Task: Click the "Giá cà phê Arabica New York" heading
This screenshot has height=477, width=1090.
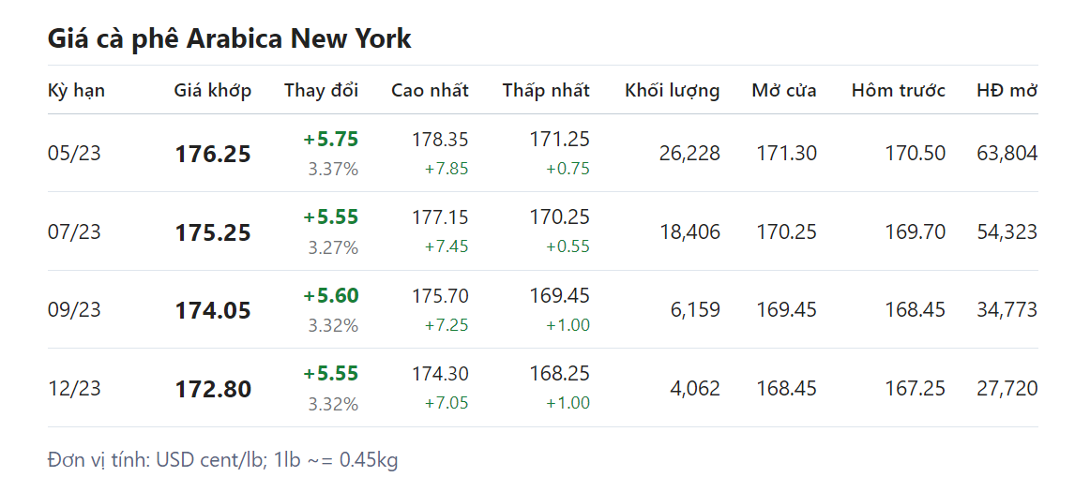Action: pyautogui.click(x=229, y=38)
